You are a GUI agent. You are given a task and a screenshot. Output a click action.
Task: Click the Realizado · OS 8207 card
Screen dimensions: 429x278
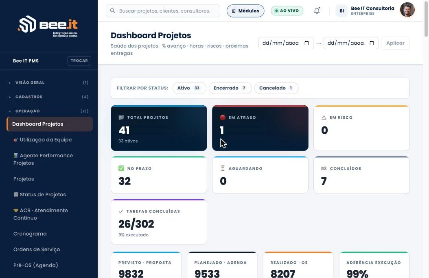[x=298, y=265]
